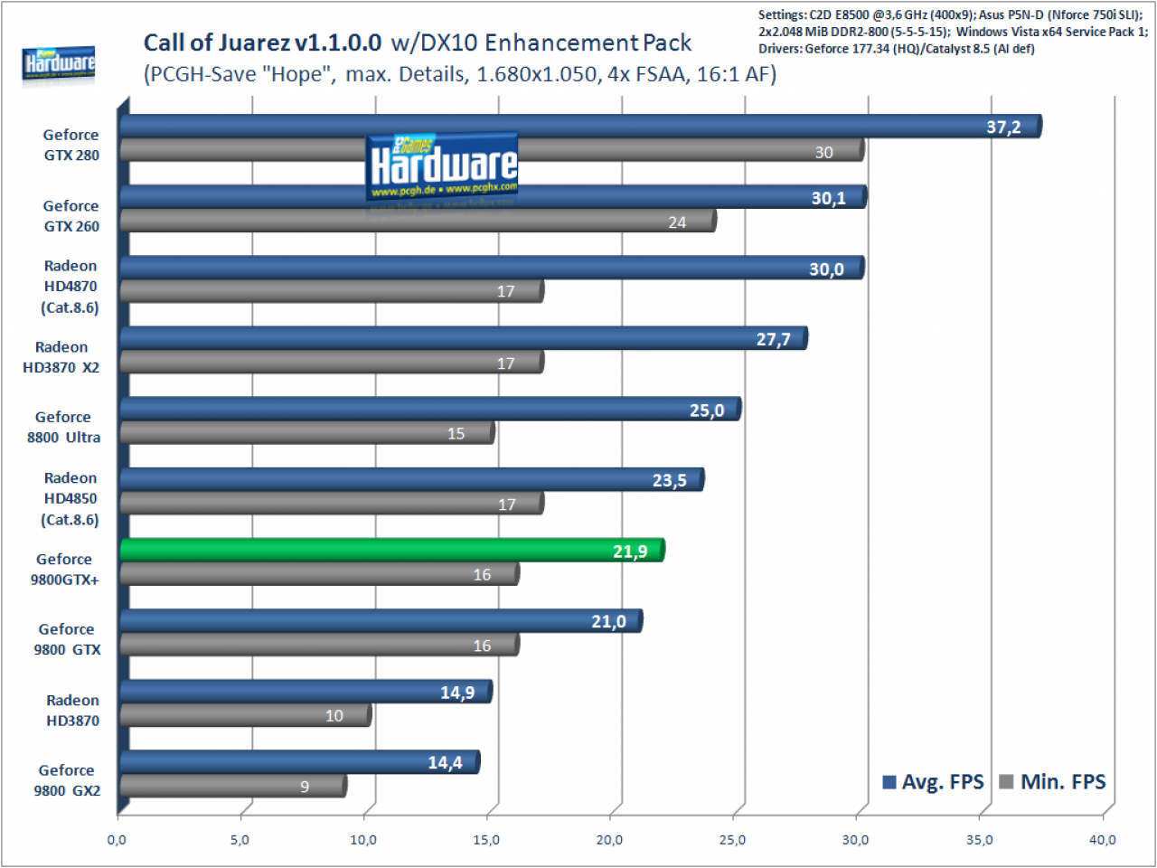Click the Geforce 9800 GTX 21,0 bar
This screenshot has width=1157, height=868.
(x=381, y=620)
